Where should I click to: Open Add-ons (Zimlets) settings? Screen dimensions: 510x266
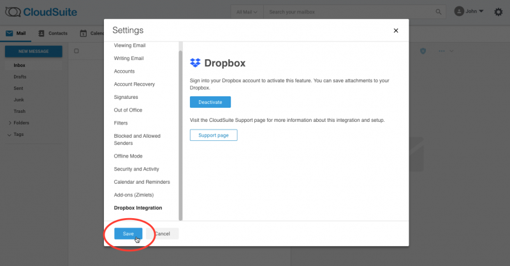(x=134, y=195)
